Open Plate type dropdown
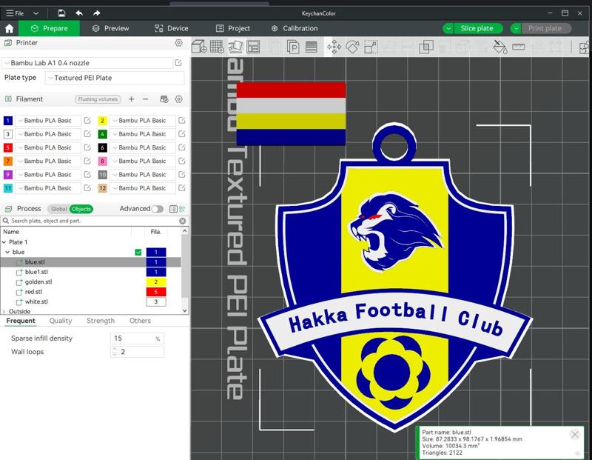 [115, 78]
